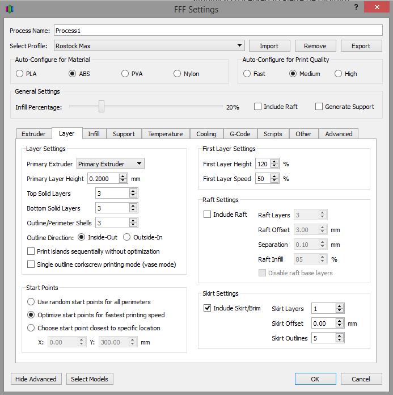Increase Outline/Perimeter Shells with up arrow

click(x=133, y=221)
